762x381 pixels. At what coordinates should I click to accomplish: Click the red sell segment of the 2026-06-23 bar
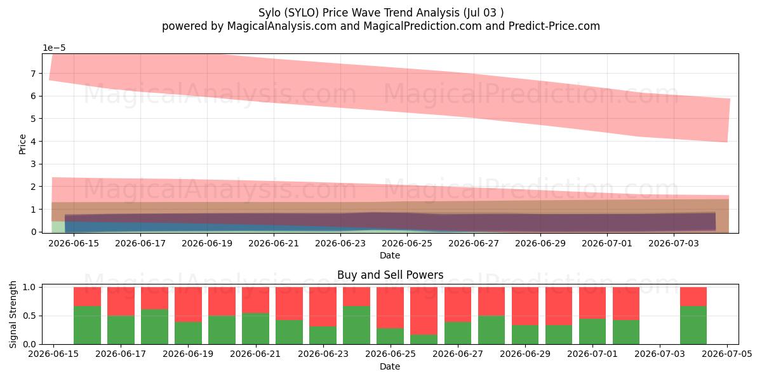click(x=323, y=307)
